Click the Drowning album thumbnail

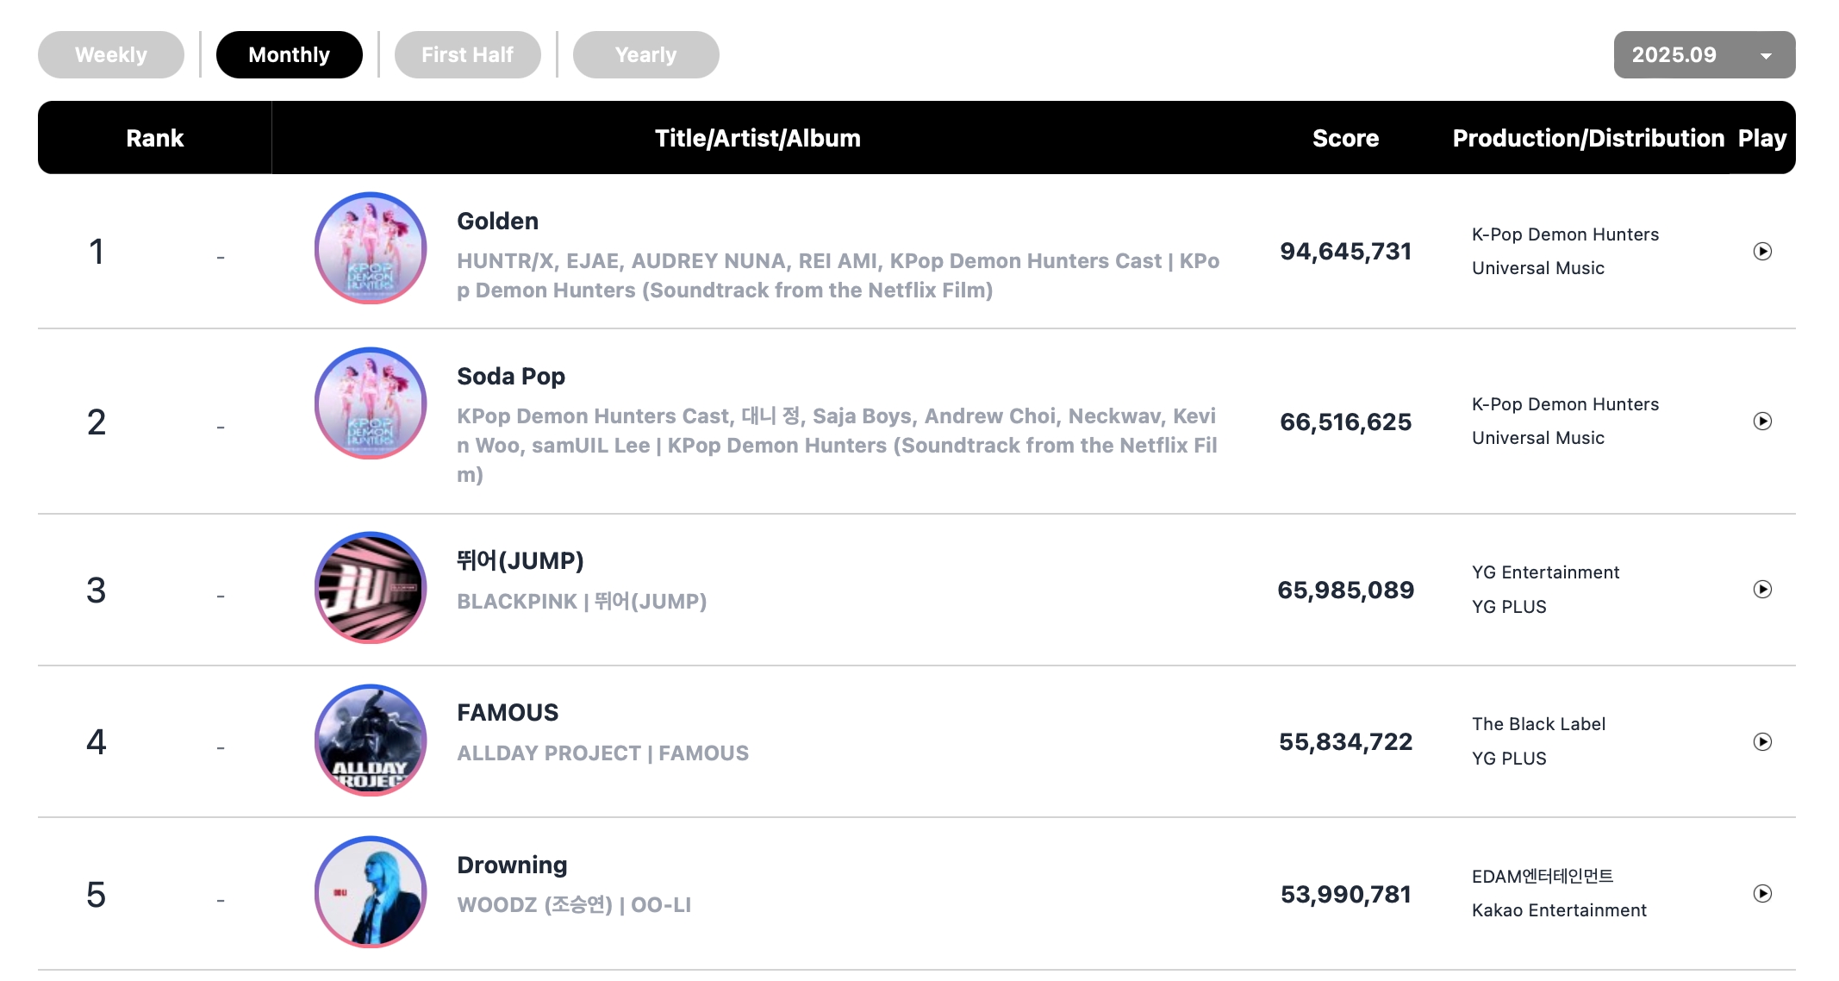click(371, 892)
